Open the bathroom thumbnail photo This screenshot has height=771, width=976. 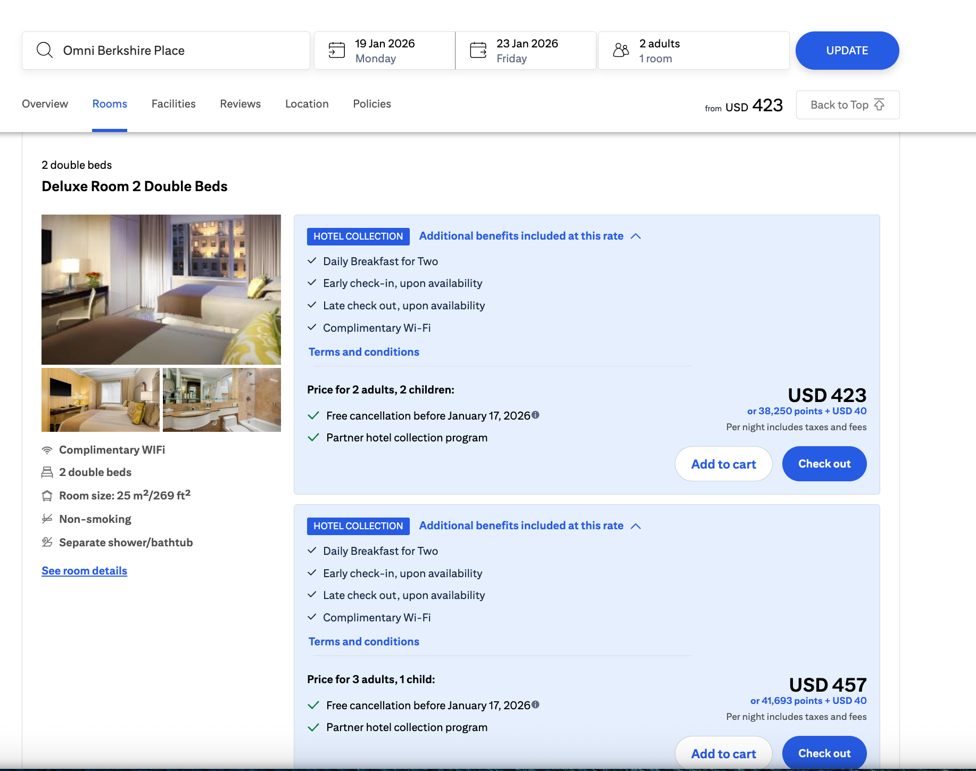(x=222, y=400)
